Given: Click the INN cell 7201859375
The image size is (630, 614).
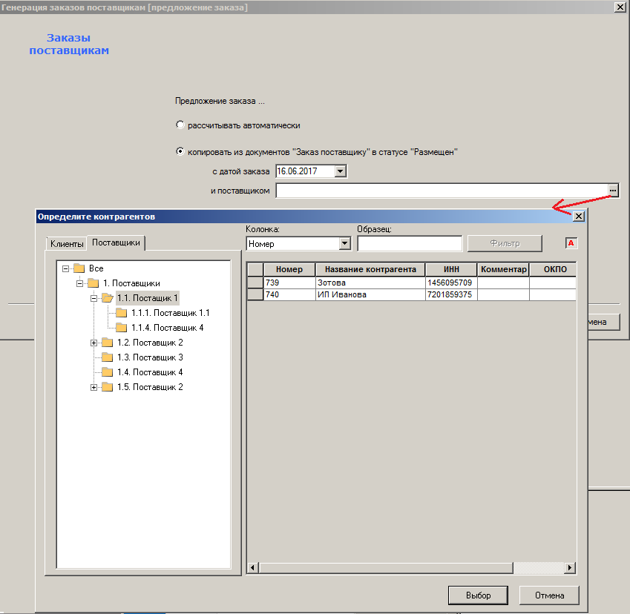Looking at the screenshot, I should point(451,294).
